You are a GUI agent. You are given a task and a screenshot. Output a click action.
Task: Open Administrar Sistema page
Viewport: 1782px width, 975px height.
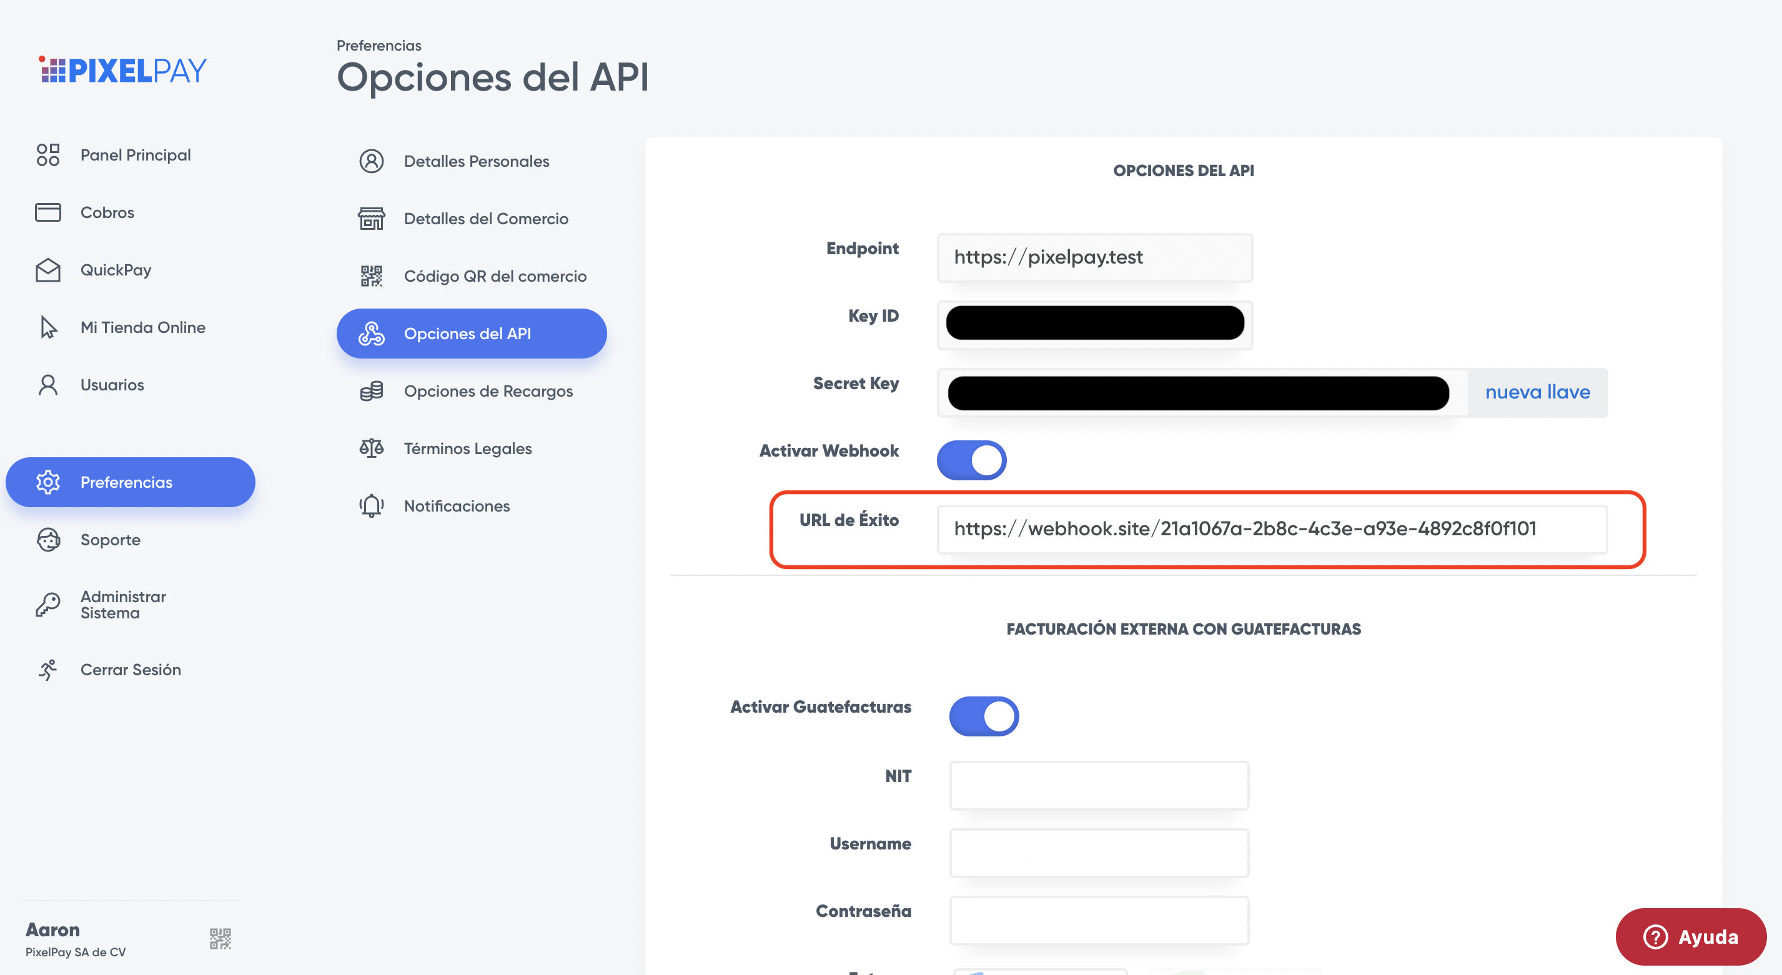[123, 605]
